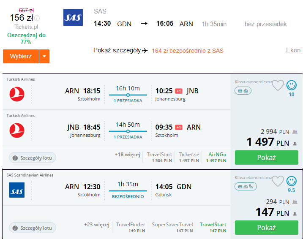The height and width of the screenshot is (239, 303).
Task: Click 164 zł bezpośrednio z SAS link
Action: (x=188, y=51)
